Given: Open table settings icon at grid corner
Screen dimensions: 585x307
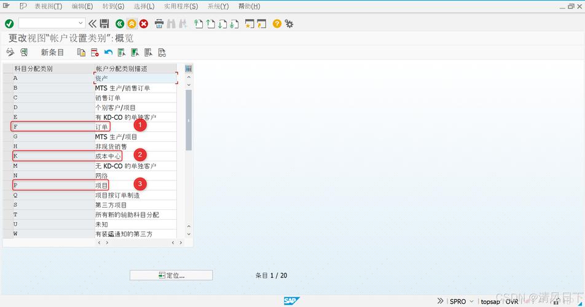Looking at the screenshot, I should click(x=188, y=69).
